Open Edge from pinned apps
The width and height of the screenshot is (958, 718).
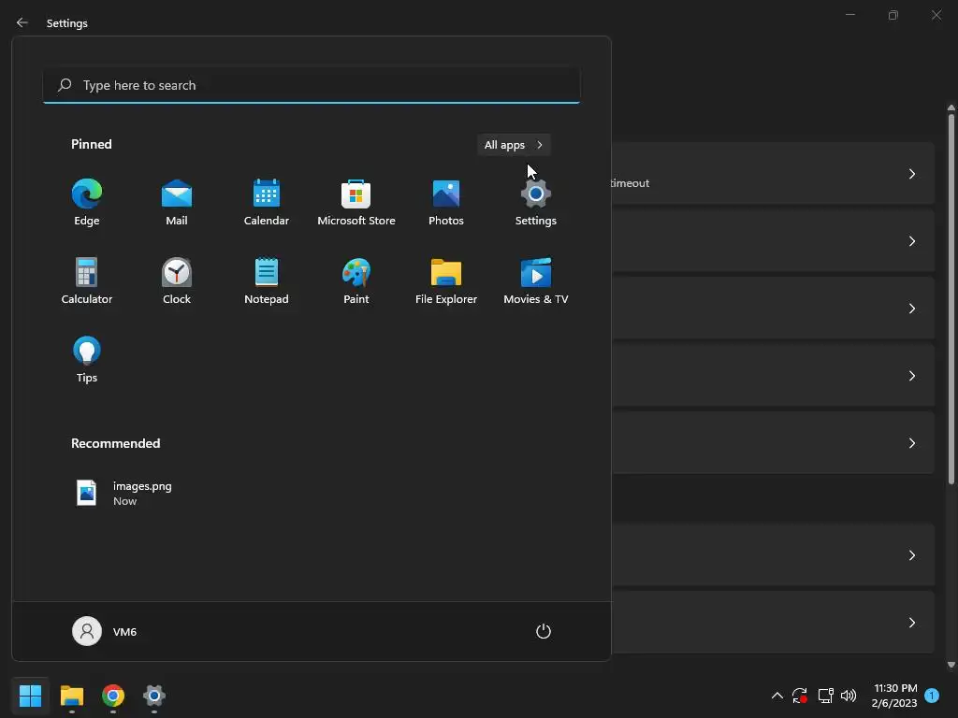pyautogui.click(x=87, y=203)
